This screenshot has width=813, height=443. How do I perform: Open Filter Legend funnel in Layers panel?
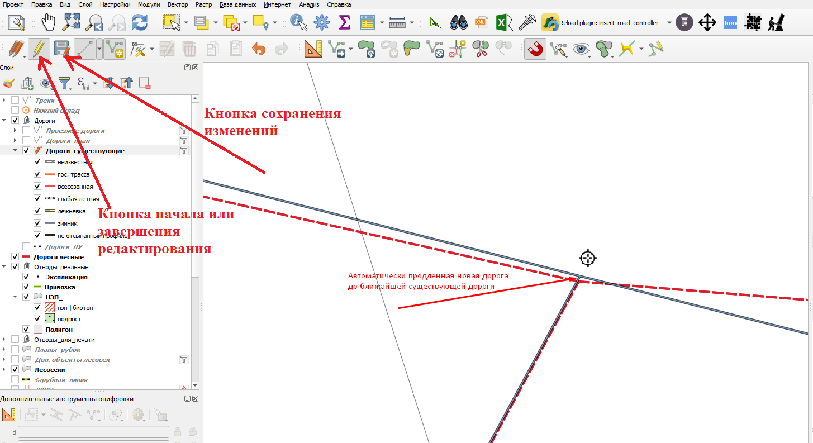[65, 84]
